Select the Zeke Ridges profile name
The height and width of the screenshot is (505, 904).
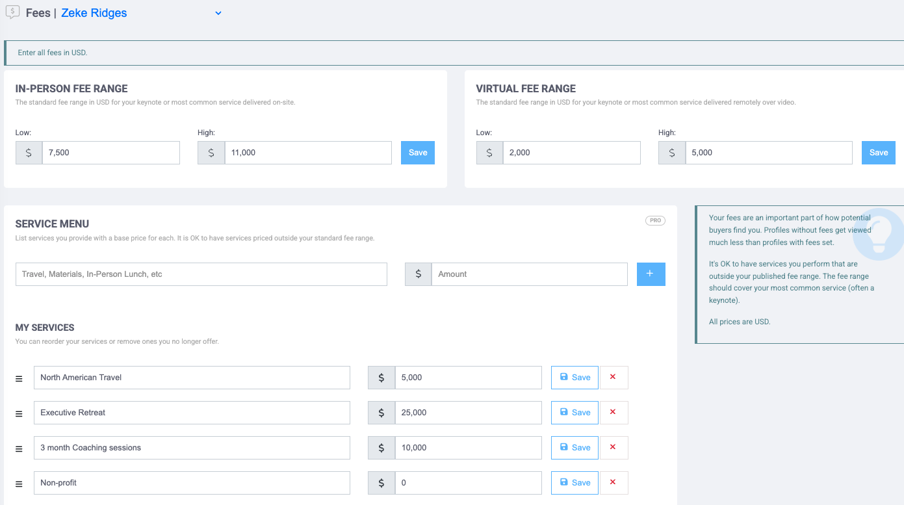coord(94,13)
